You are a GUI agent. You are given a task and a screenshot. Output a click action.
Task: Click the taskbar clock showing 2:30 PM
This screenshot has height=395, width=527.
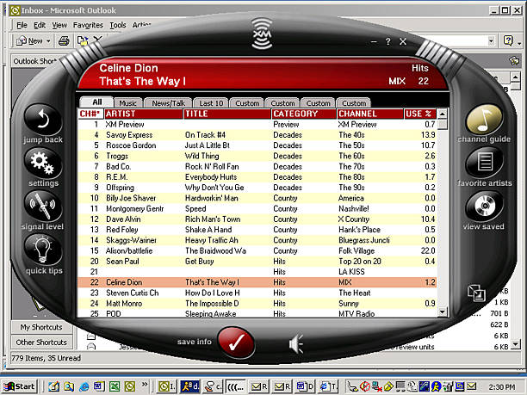coord(501,387)
